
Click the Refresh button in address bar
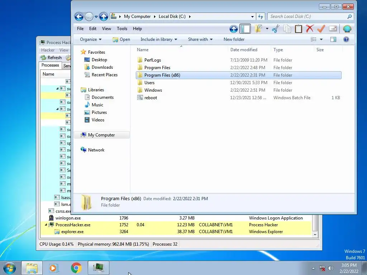coord(261,16)
